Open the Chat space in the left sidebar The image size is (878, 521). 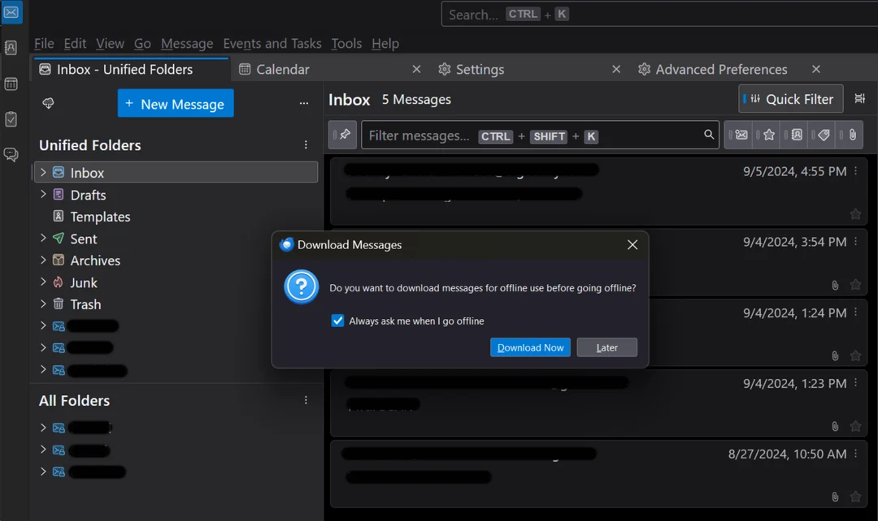pyautogui.click(x=11, y=154)
